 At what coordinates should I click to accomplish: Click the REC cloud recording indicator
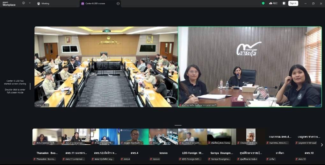tap(273, 3)
